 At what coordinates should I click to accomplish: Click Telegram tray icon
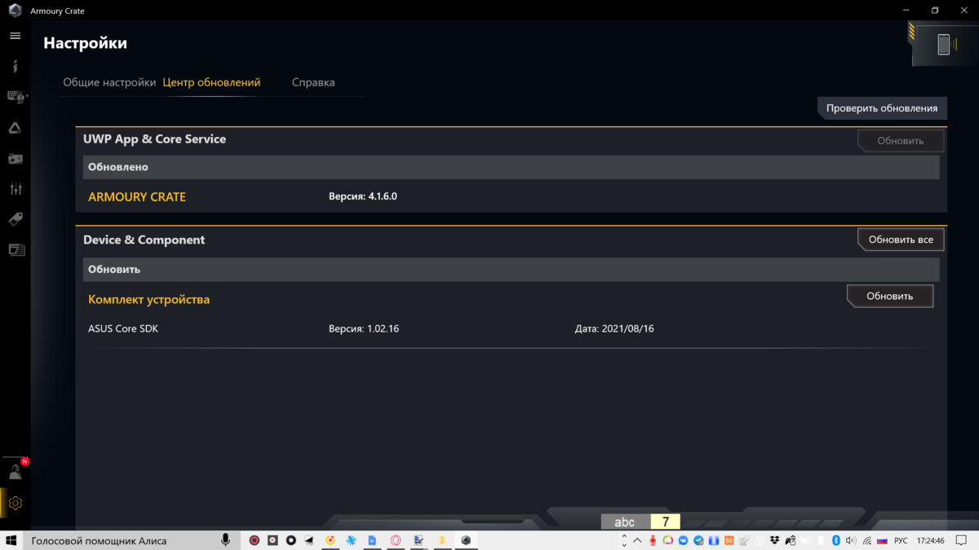click(x=698, y=540)
